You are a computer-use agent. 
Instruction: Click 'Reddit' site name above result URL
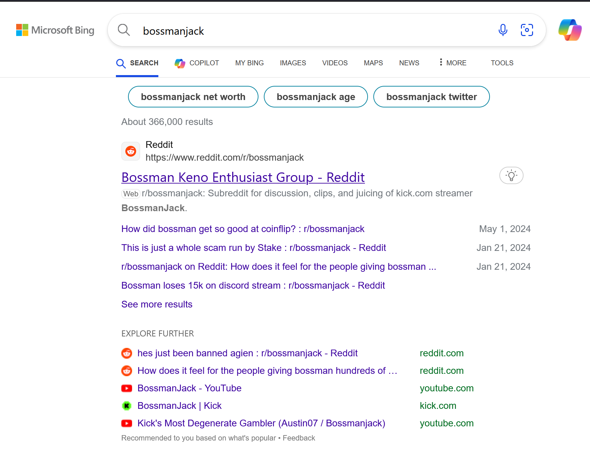pyautogui.click(x=159, y=145)
